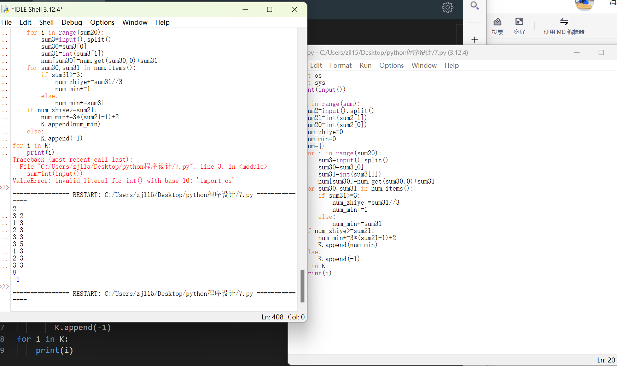Image resolution: width=617 pixels, height=366 pixels.
Task: Open the Run menu in 7.py editor
Action: 366,65
